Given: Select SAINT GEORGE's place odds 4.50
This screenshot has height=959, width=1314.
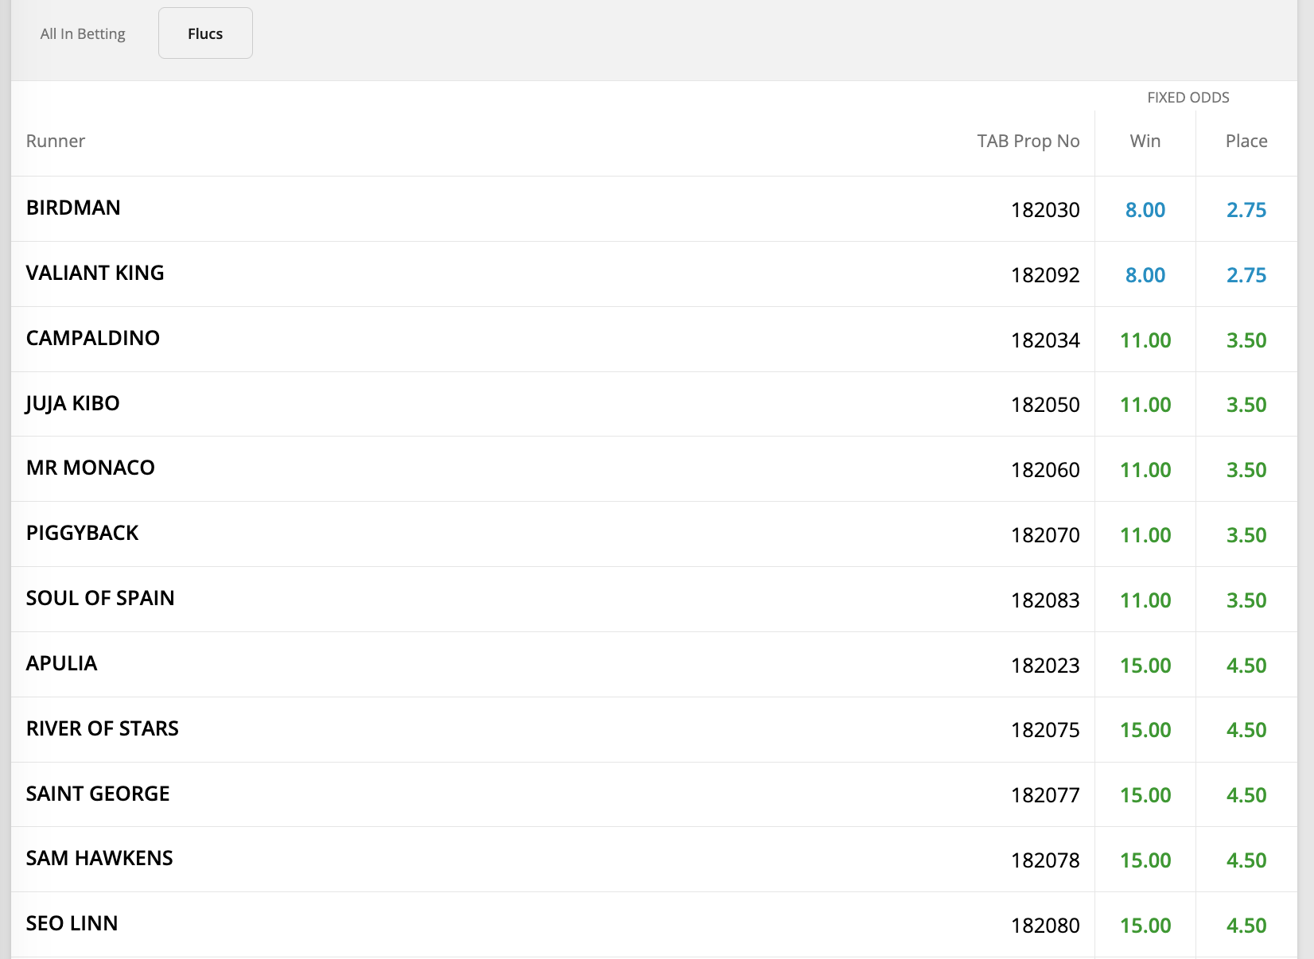Looking at the screenshot, I should (1246, 795).
